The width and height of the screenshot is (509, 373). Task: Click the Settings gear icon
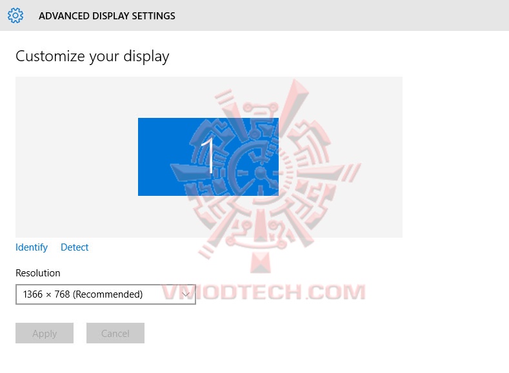pos(15,15)
